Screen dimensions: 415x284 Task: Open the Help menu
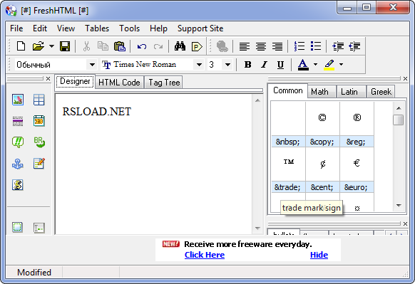[x=158, y=28]
